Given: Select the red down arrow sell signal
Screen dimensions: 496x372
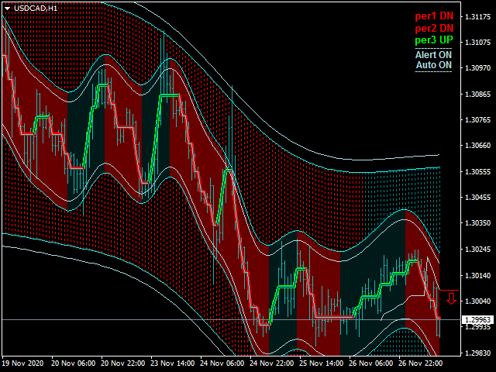Looking at the screenshot, I should [x=451, y=298].
